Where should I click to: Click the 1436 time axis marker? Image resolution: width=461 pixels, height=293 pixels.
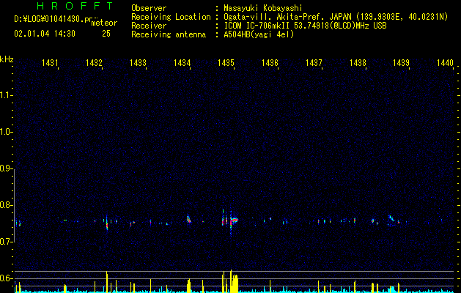click(270, 62)
